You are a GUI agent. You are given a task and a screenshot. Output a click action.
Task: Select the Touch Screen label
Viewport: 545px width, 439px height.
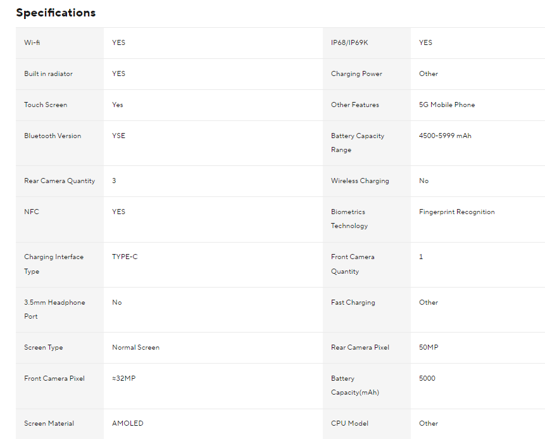(x=46, y=105)
